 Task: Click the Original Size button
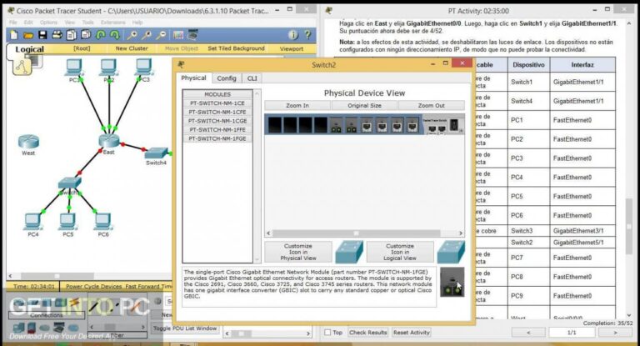(x=364, y=105)
